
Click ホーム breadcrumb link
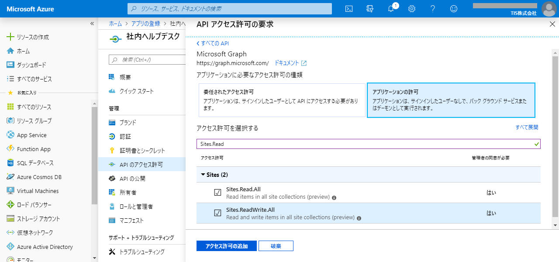(115, 24)
